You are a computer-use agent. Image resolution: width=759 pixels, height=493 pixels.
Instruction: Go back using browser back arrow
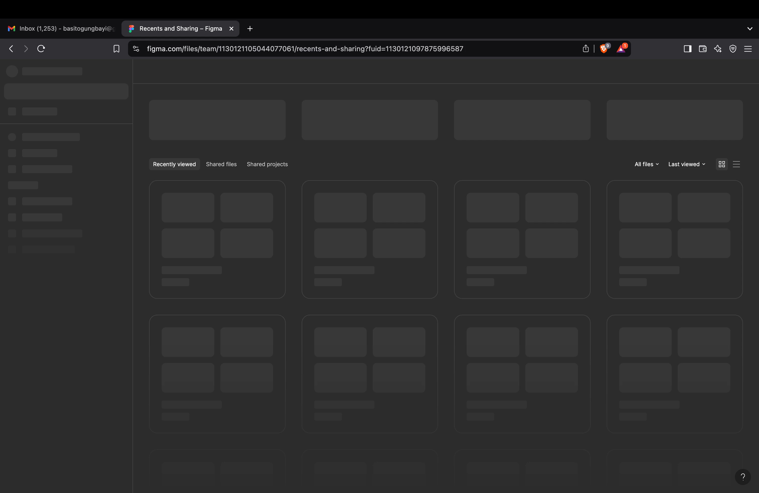point(12,49)
